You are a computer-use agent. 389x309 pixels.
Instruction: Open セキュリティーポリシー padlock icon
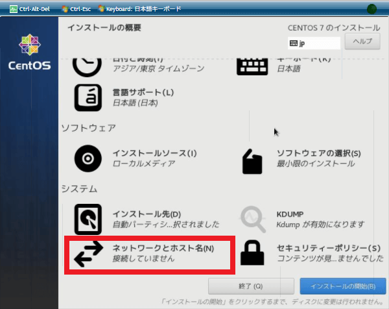tap(252, 253)
